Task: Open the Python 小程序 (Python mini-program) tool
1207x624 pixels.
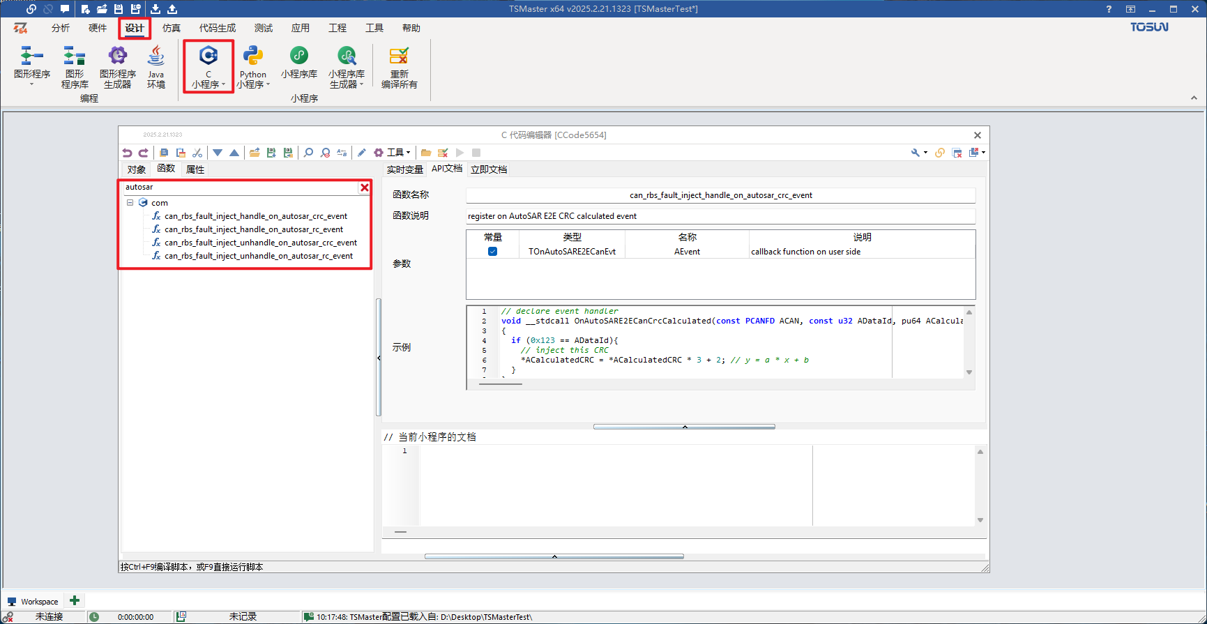Action: (x=252, y=67)
